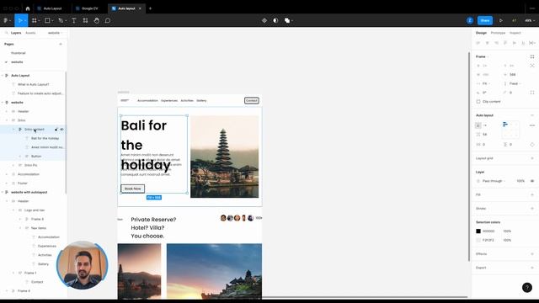Click the Help question mark button
Screen dimensions: 539x303
click(x=527, y=287)
